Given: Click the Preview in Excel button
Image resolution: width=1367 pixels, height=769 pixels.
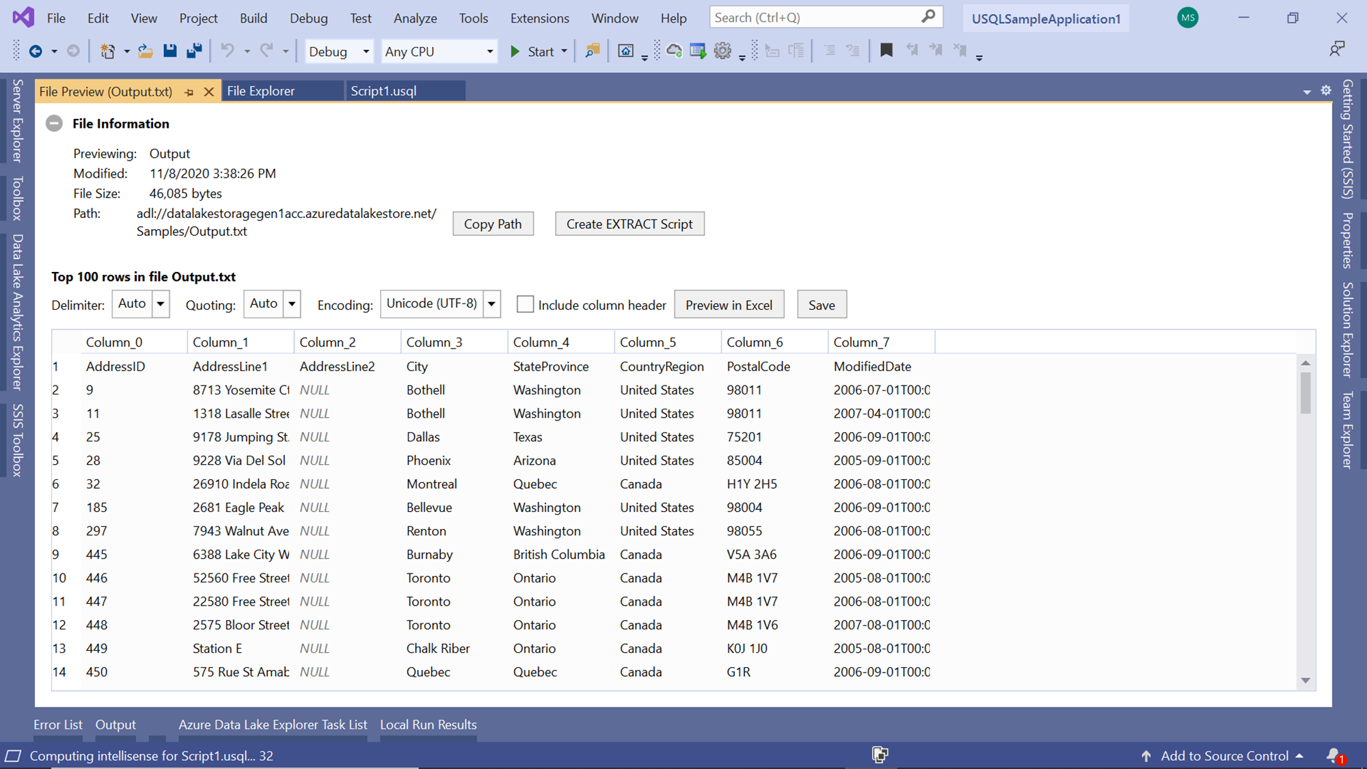Looking at the screenshot, I should (729, 305).
